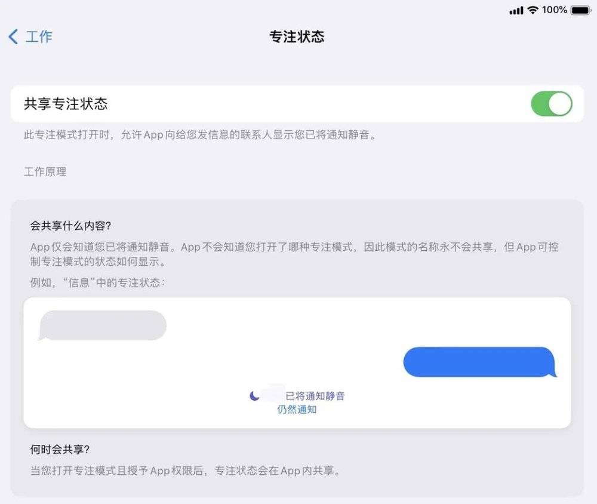Tap the 何时会共享? heading
597x504 pixels.
click(60, 450)
